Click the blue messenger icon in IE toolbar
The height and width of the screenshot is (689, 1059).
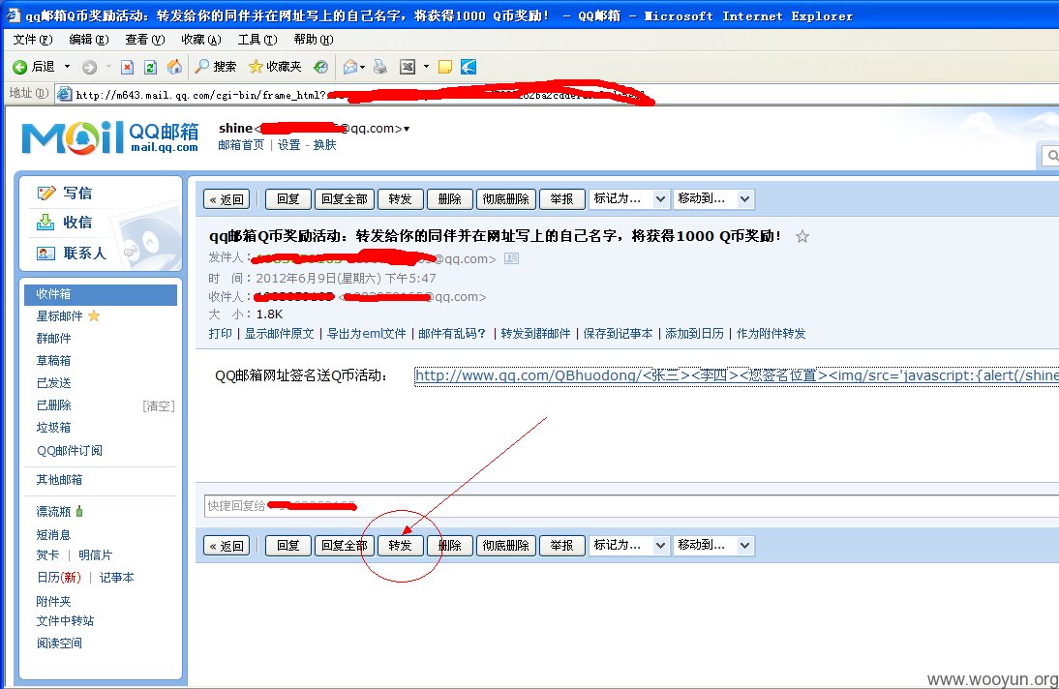coord(469,67)
